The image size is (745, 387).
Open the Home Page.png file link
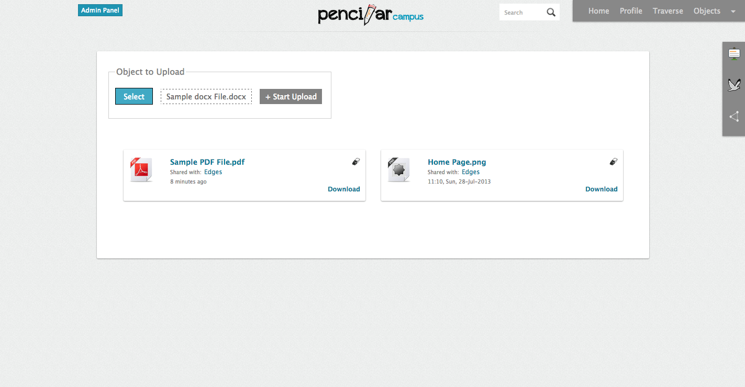(x=457, y=162)
